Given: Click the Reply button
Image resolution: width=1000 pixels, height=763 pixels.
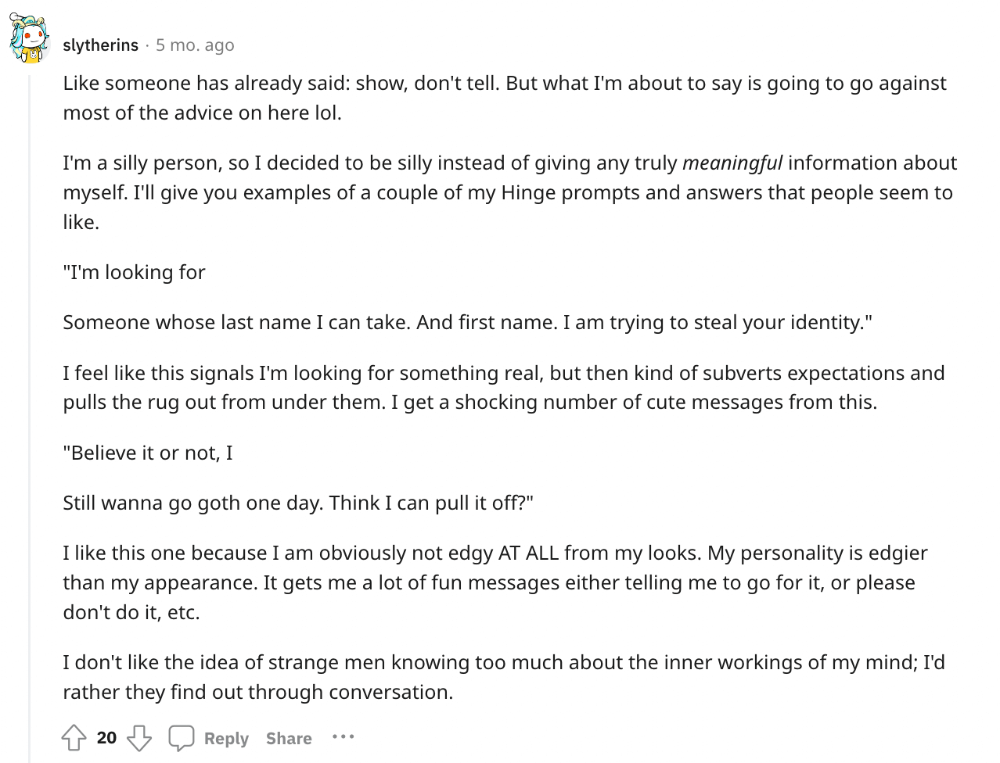Looking at the screenshot, I should [x=227, y=738].
